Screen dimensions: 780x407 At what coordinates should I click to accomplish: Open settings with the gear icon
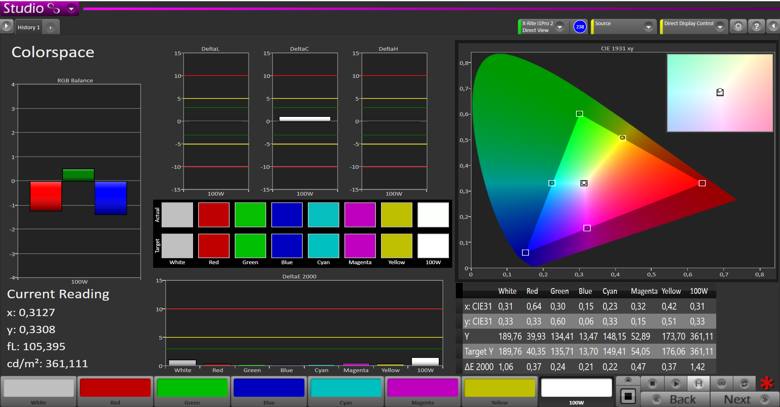click(738, 27)
